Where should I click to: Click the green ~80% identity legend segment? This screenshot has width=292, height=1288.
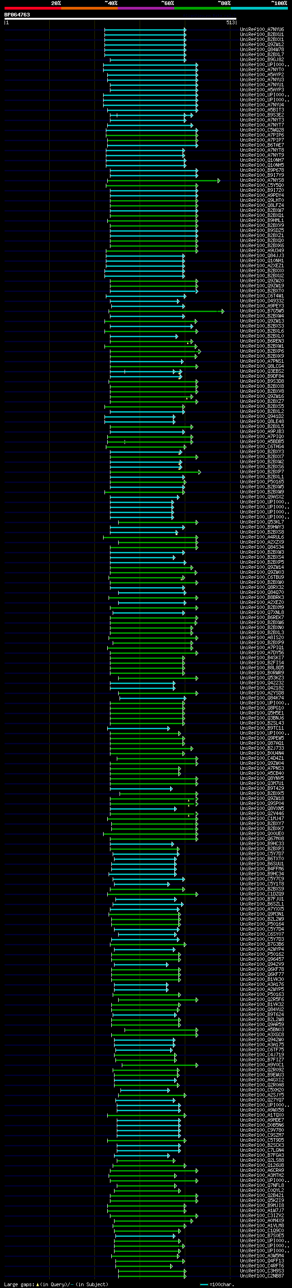click(x=203, y=8)
